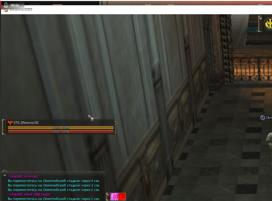The image size is (272, 201).
Task: Select the STR.IINemesiSII target name
Action: [x=26, y=123]
